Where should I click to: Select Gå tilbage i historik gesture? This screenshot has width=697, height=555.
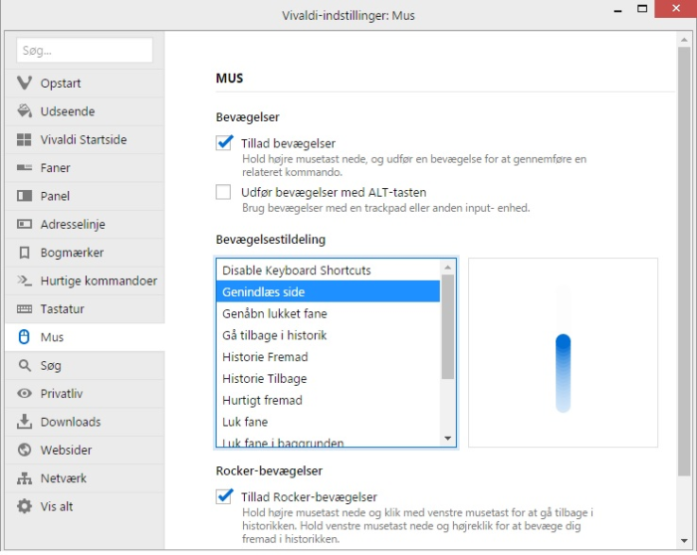click(x=328, y=335)
